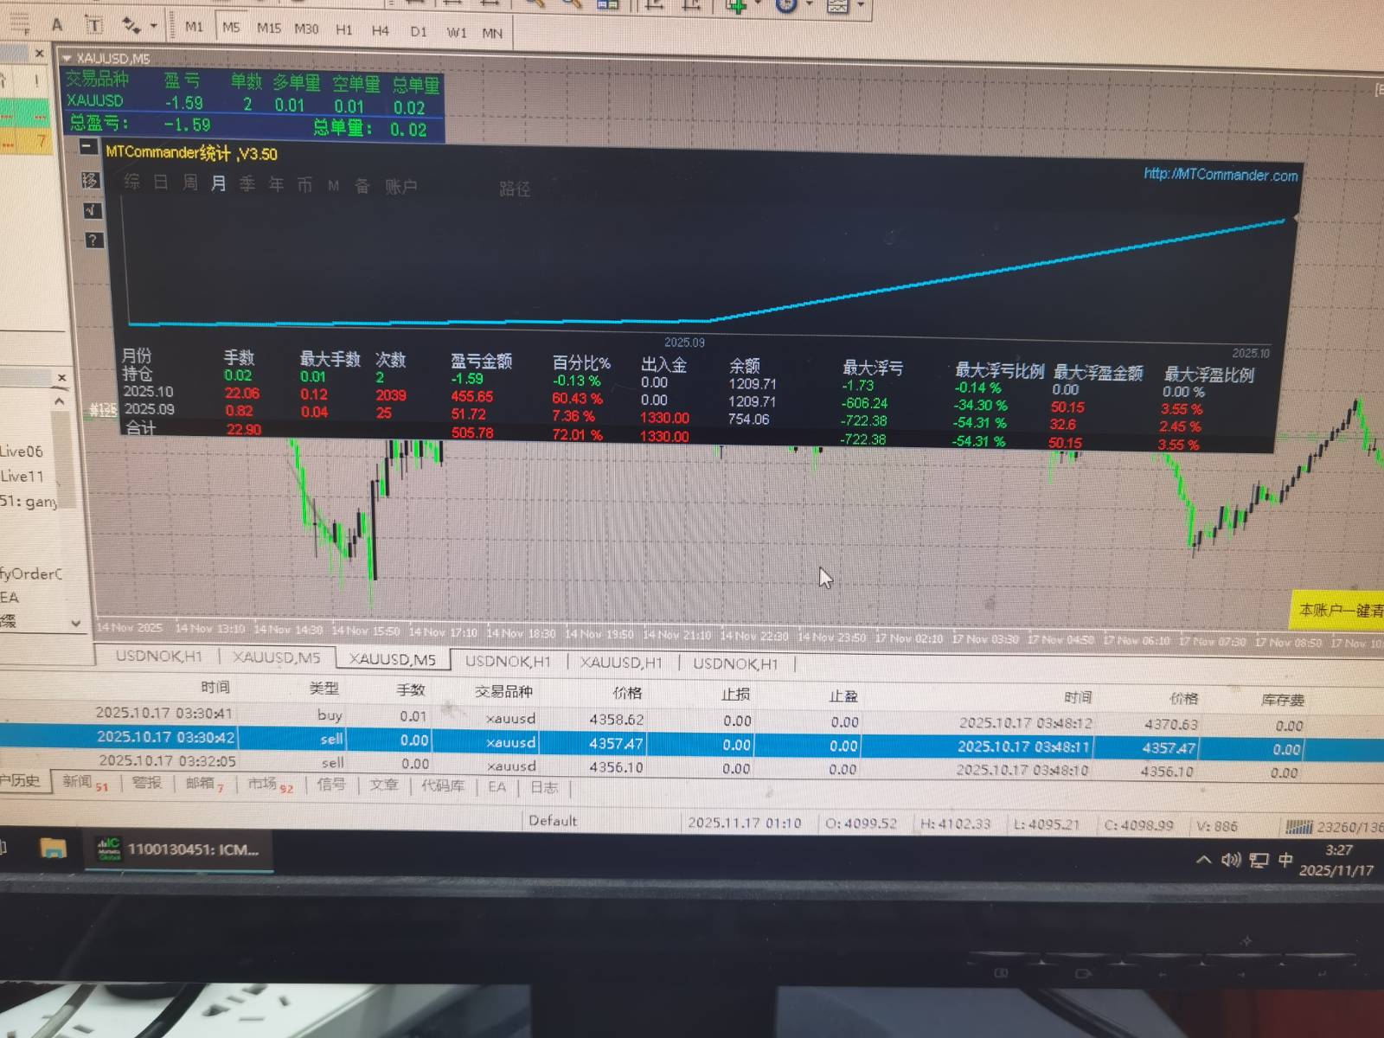
Task: Select 周 weekly tab in MTCommander
Action: [x=190, y=183]
